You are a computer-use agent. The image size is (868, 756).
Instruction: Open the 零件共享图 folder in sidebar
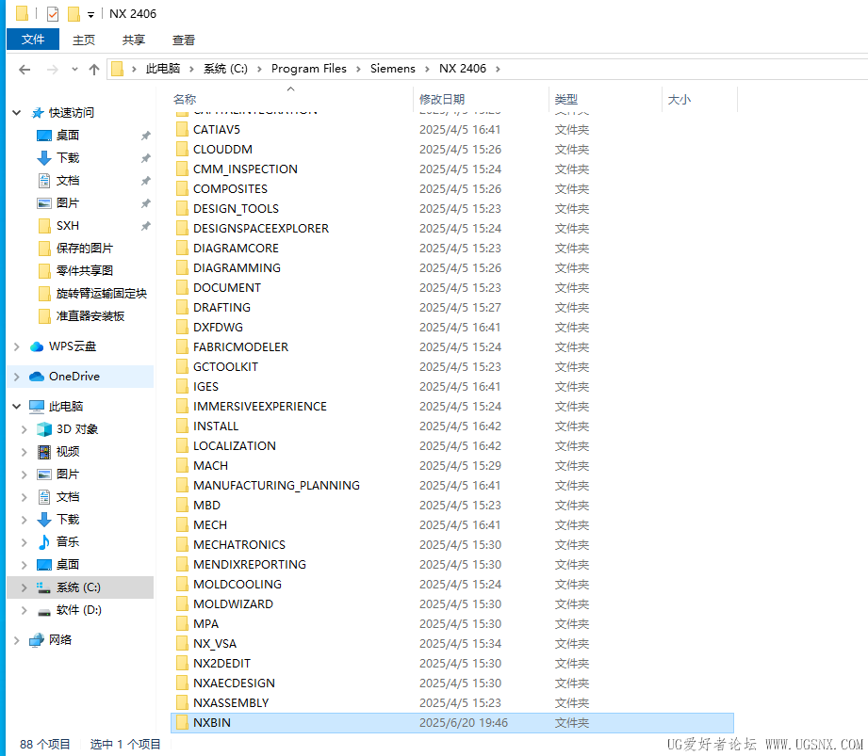coord(84,271)
